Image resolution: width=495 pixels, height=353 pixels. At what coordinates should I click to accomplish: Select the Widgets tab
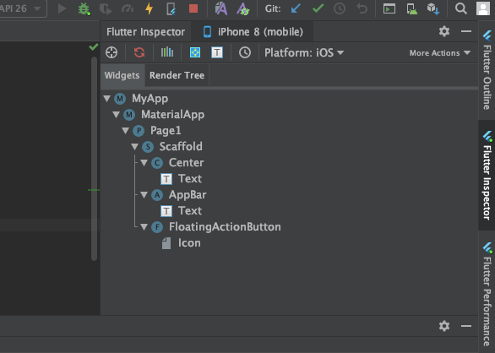[x=122, y=75]
